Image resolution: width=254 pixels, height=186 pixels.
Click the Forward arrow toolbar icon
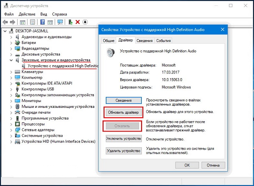click(x=13, y=22)
